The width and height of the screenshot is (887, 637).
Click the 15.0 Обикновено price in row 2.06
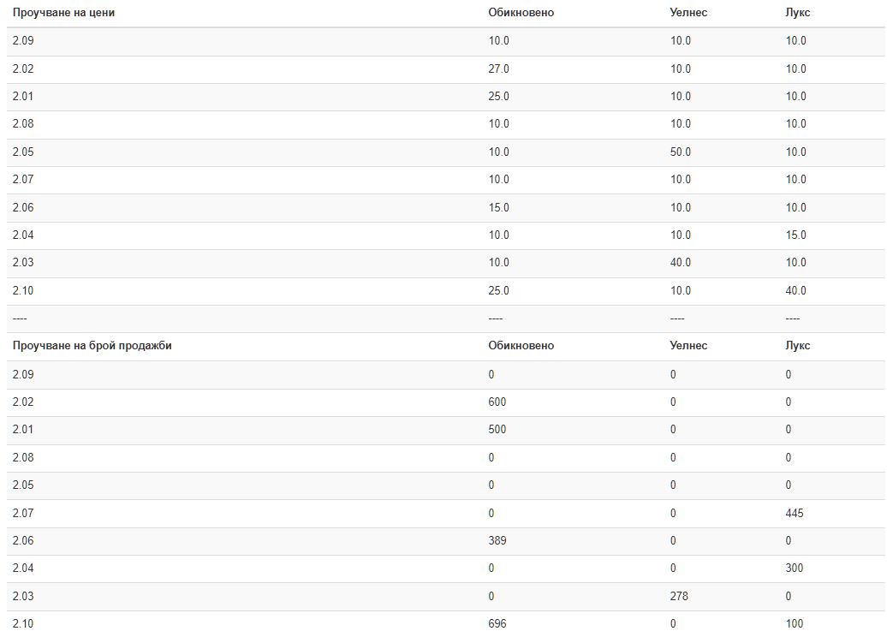tap(498, 207)
